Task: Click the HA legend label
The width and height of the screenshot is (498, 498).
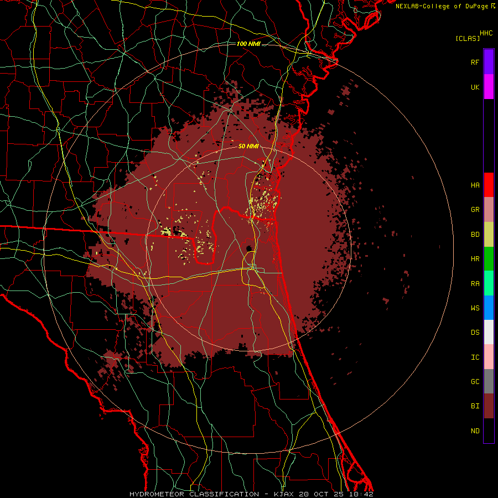Action: pyautogui.click(x=475, y=185)
